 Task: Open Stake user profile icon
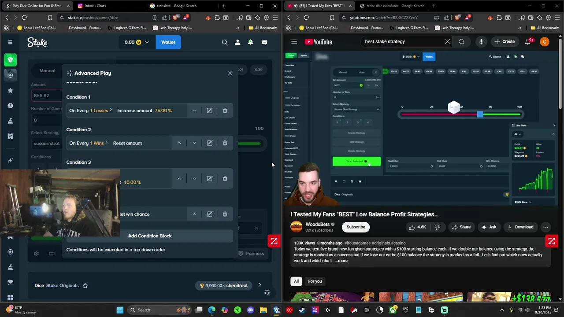point(237,42)
